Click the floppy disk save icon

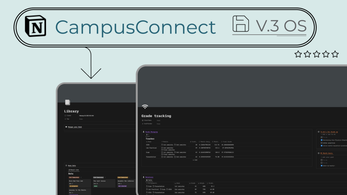coord(241,24)
